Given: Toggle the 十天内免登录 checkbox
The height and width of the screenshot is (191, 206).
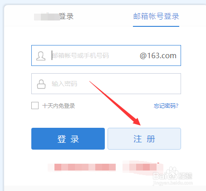Looking at the screenshot, I should coord(35,106).
